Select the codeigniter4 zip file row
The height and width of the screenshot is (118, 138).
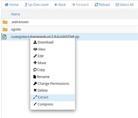pos(70,37)
